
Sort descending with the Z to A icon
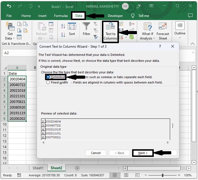pos(63,35)
